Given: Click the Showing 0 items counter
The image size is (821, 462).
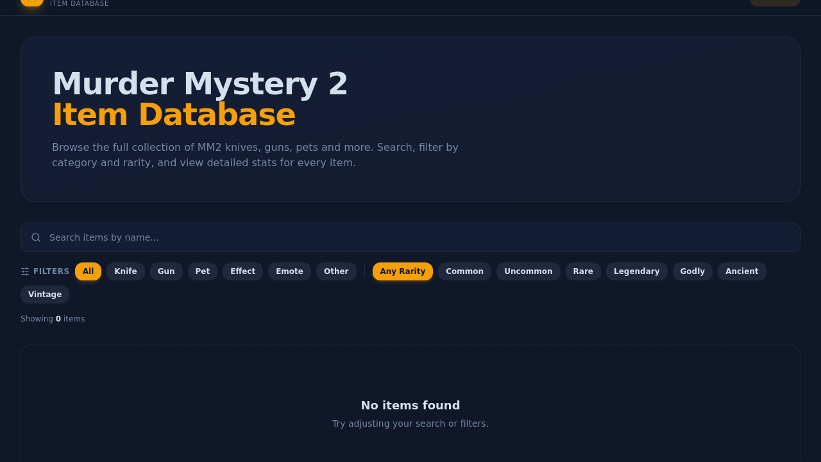Looking at the screenshot, I should 53,319.
